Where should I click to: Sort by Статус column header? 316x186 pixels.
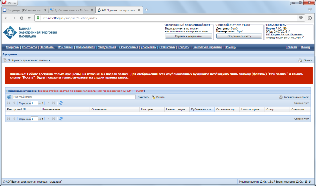277,109
